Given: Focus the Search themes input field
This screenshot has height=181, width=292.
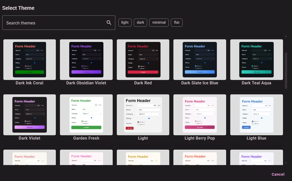Looking at the screenshot, I should tap(59, 23).
